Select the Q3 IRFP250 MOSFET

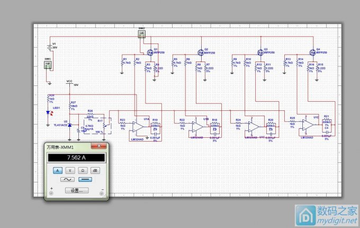(260, 52)
